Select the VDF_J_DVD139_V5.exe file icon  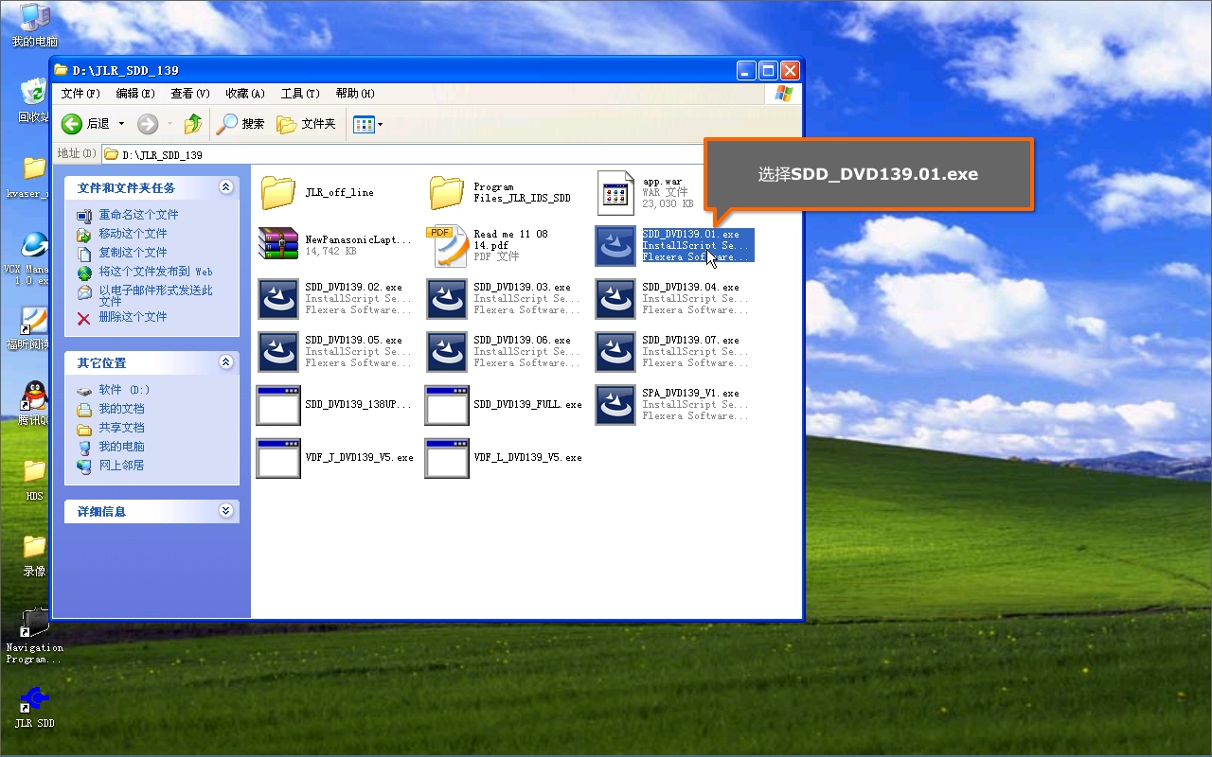[x=278, y=458]
